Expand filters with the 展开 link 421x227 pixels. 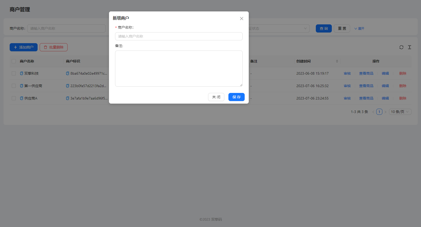(359, 28)
